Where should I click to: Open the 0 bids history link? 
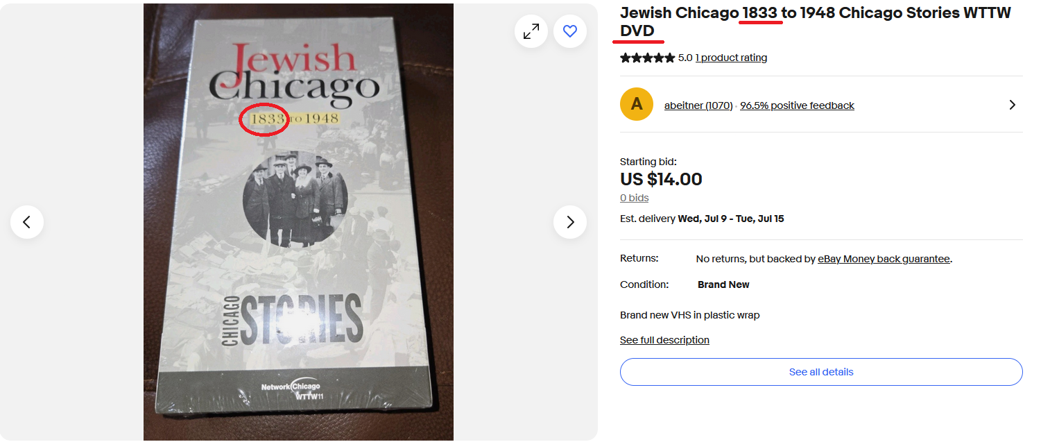(634, 198)
